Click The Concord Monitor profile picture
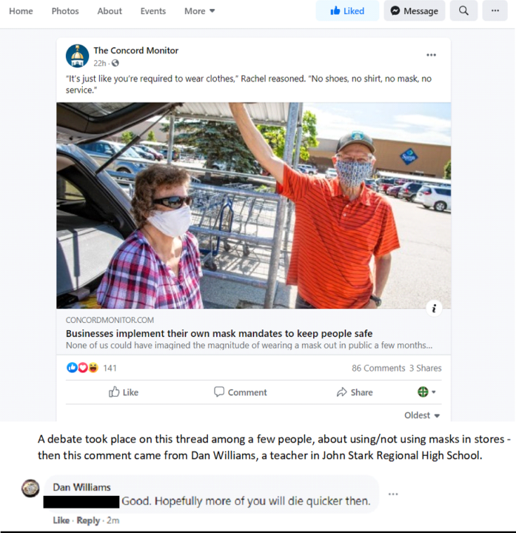Viewport: 516px width, 533px height. tap(78, 56)
